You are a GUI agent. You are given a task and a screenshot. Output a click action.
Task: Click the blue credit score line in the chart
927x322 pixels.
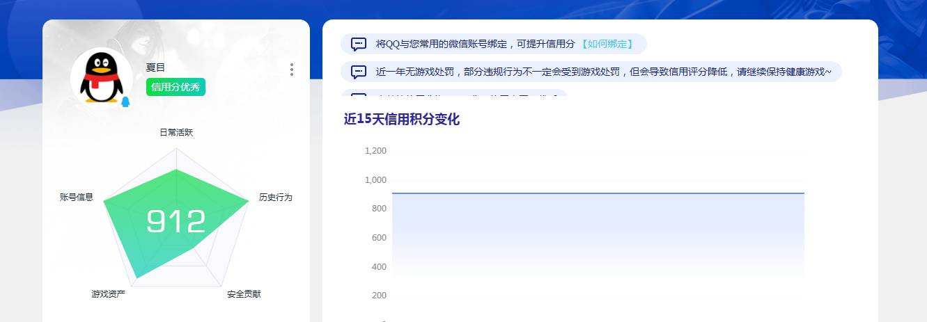click(598, 193)
